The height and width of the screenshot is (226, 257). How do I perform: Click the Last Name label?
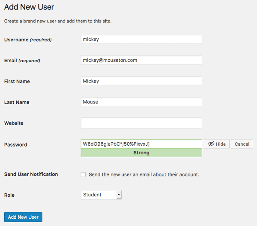pyautogui.click(x=17, y=102)
